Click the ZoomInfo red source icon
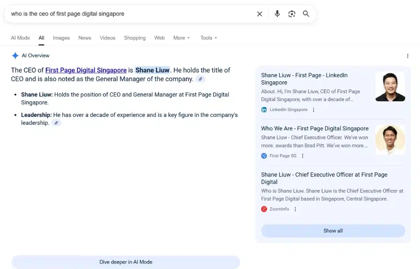Viewport: 420px width, 269px height. click(x=264, y=209)
